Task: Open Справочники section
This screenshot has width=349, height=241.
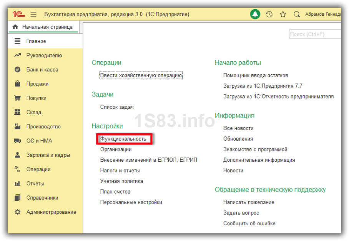Action: tap(45, 197)
